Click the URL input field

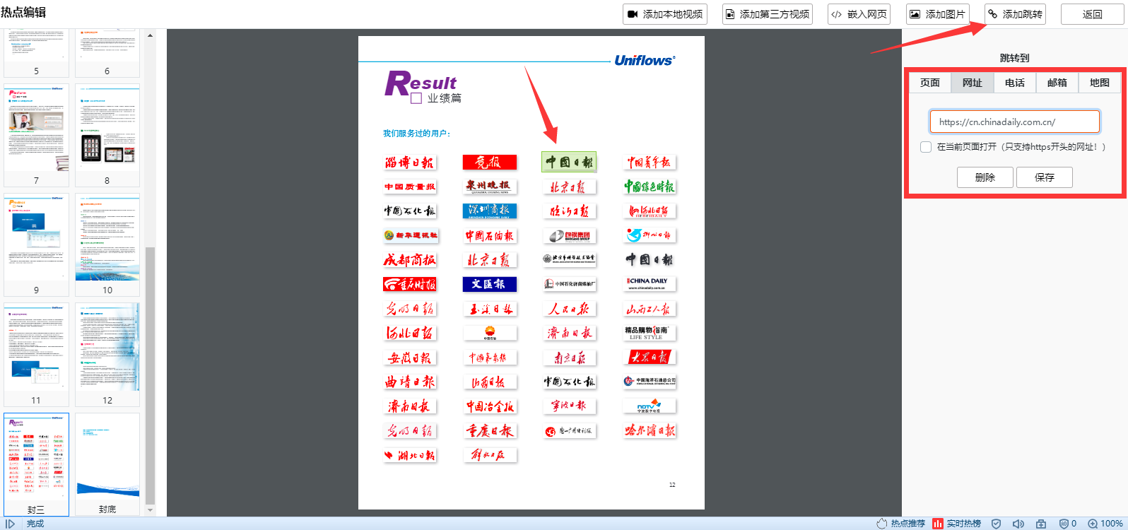(1014, 122)
